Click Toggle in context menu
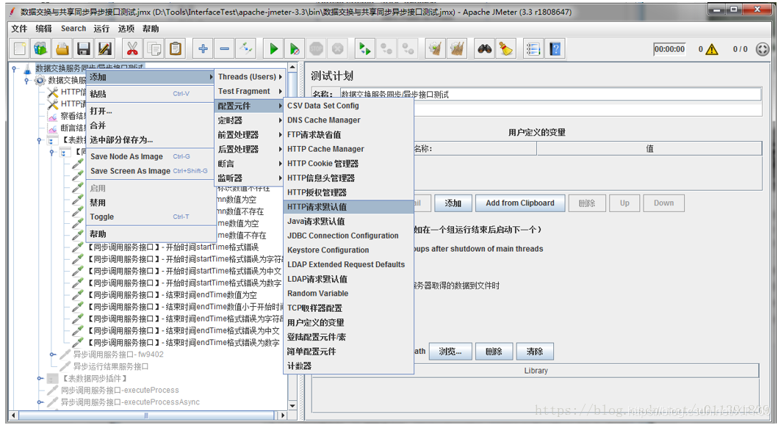 [151, 217]
